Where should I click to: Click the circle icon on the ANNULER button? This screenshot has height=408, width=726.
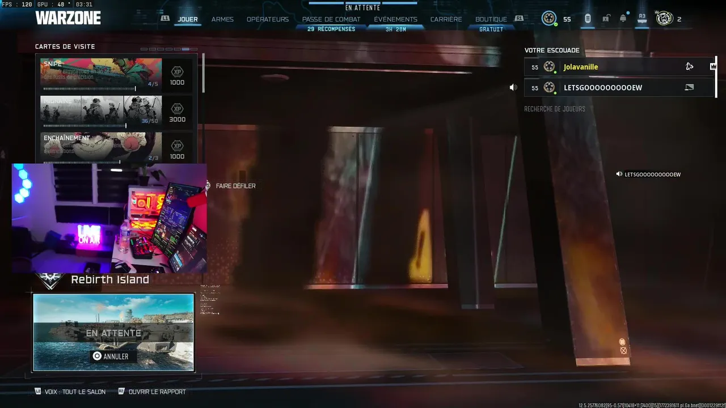(x=97, y=356)
